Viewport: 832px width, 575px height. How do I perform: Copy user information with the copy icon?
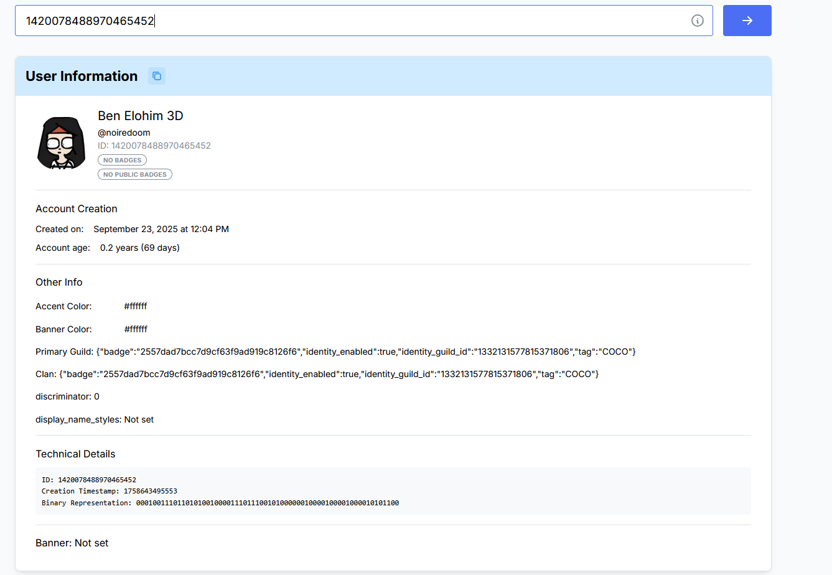[157, 76]
